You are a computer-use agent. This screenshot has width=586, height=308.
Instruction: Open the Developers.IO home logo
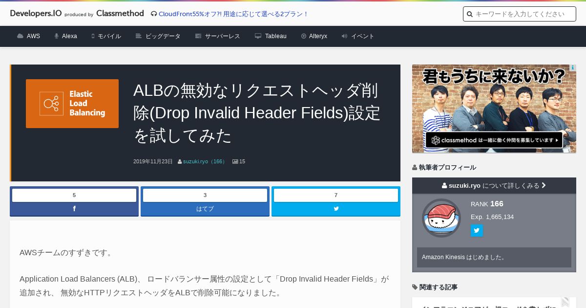tap(36, 14)
